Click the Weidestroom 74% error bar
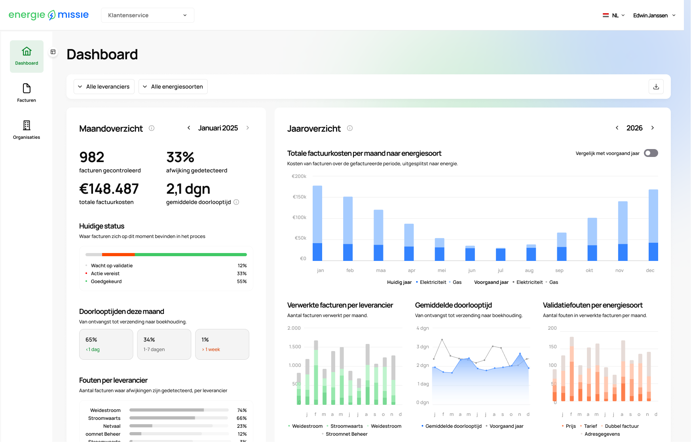This screenshot has width=691, height=442. [179, 410]
